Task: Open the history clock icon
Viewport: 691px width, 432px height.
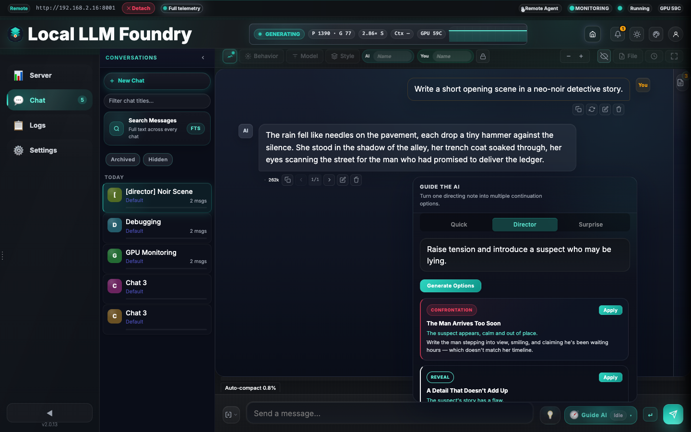Action: pyautogui.click(x=654, y=56)
